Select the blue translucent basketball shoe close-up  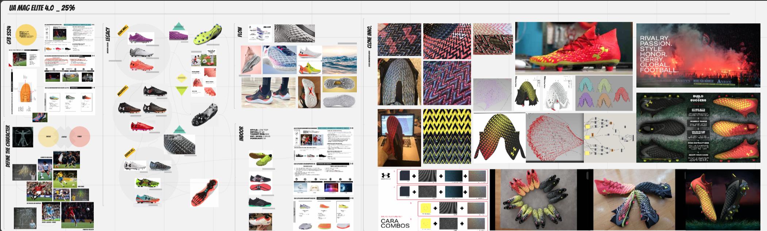pos(280,60)
